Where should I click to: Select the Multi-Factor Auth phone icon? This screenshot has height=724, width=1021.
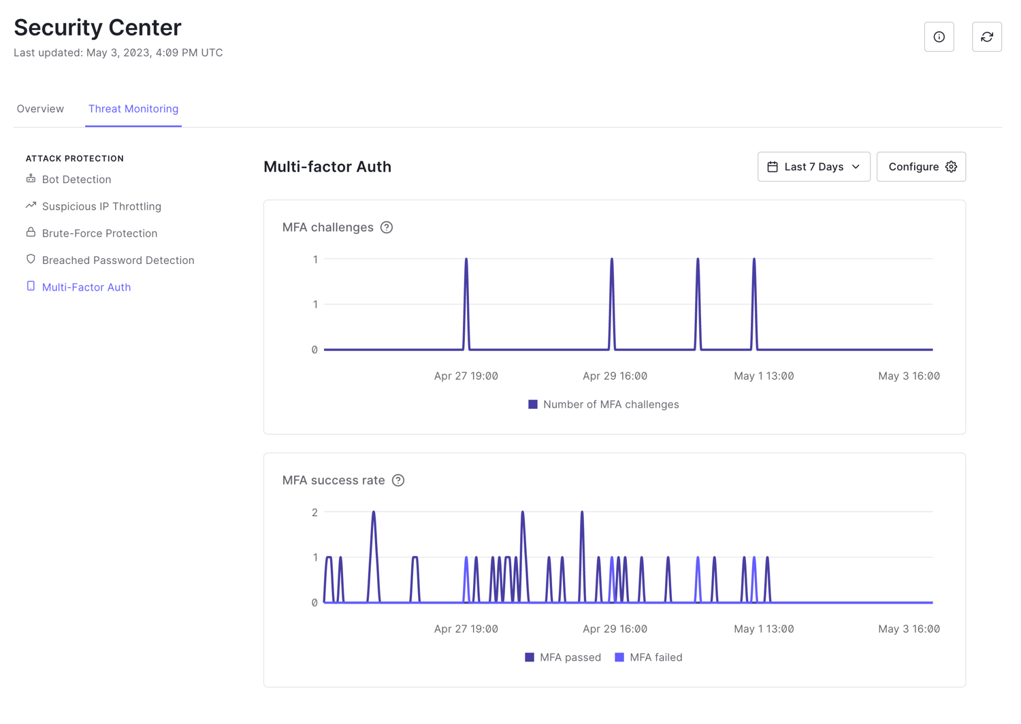coord(31,286)
